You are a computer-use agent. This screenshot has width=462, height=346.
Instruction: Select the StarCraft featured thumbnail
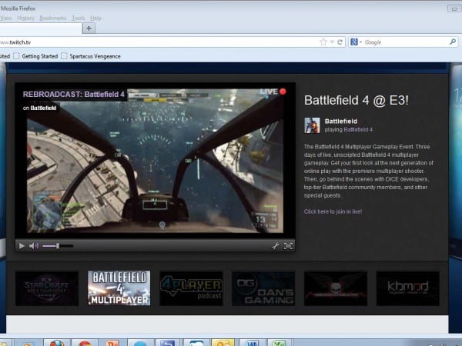[47, 288]
